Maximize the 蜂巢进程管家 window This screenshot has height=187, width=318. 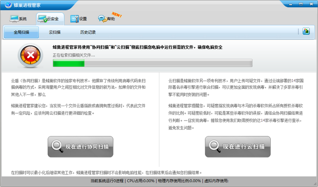301,4
